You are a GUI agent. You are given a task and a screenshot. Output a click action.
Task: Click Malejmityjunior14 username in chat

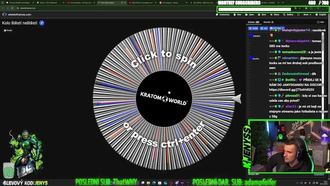(296, 30)
